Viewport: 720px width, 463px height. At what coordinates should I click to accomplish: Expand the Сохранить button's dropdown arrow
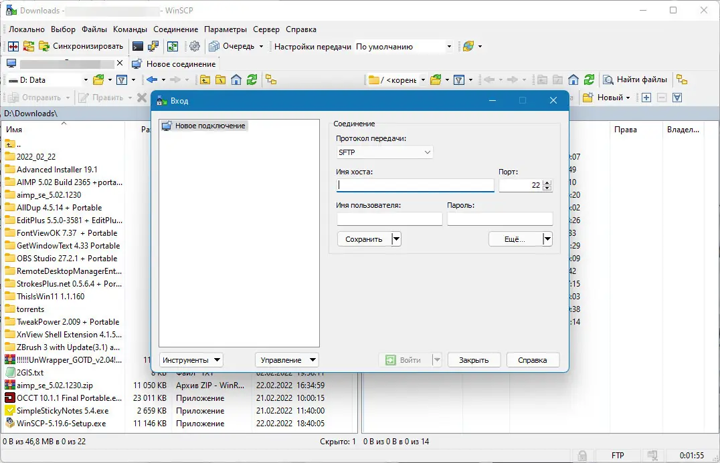pos(396,239)
